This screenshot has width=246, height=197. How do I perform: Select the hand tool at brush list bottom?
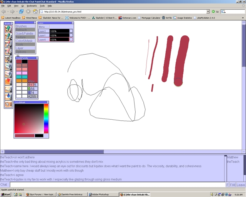click(8, 104)
